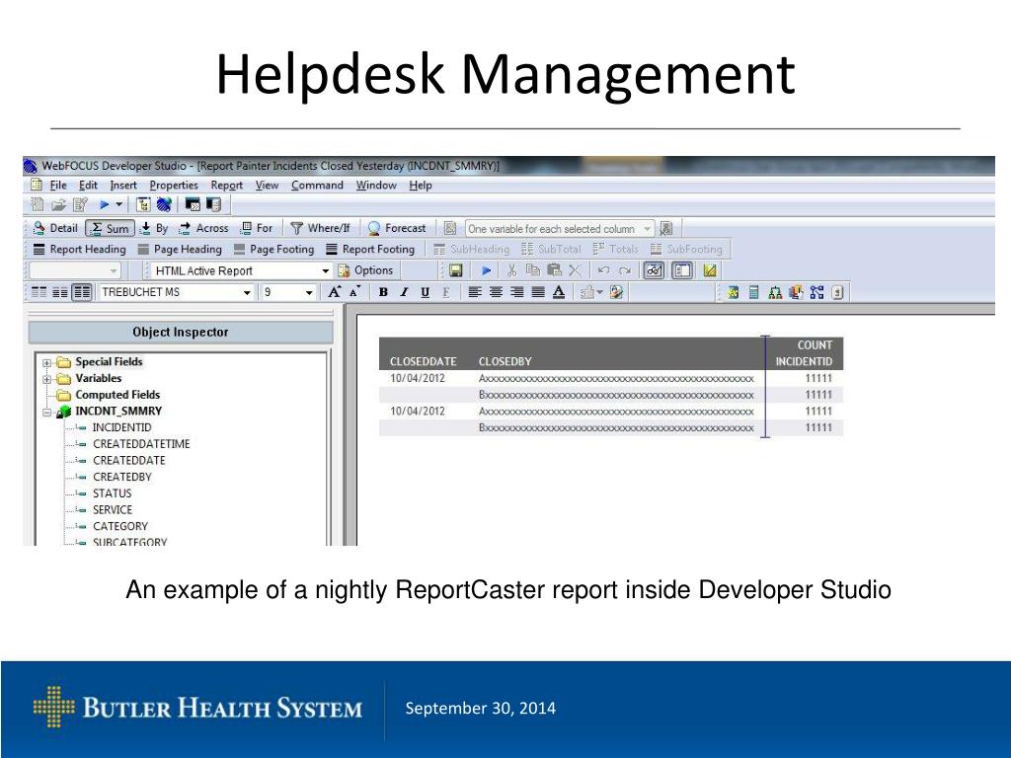The width and height of the screenshot is (1011, 758).
Task: Click the Open file folder icon
Action: point(58,205)
